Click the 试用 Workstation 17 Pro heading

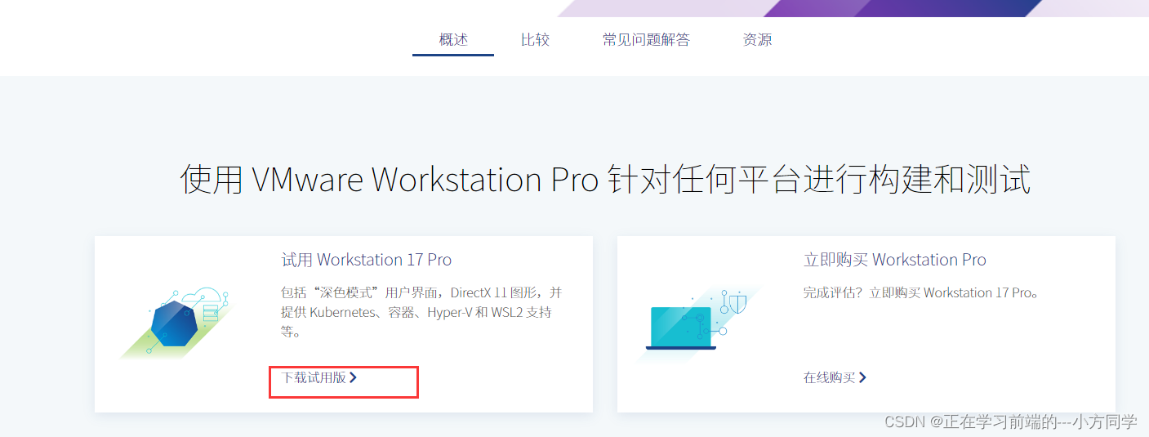(367, 260)
